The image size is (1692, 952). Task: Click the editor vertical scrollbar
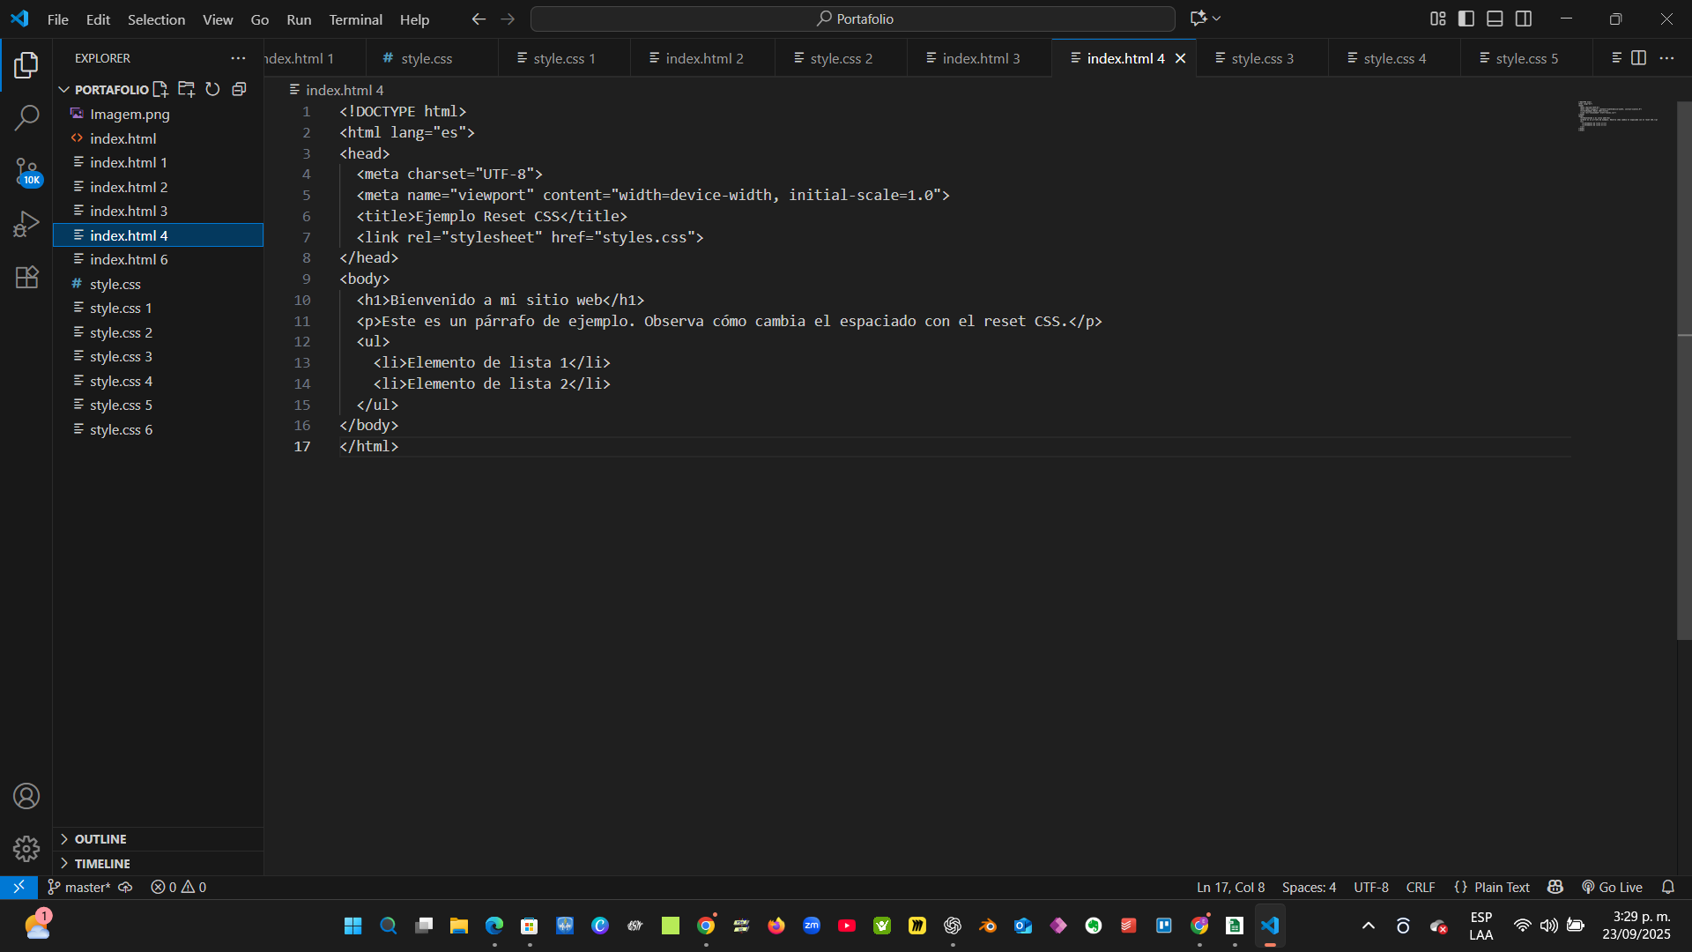pos(1684,370)
